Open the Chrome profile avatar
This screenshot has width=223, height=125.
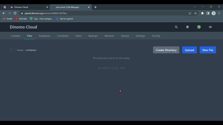pyautogui.click(x=214, y=13)
